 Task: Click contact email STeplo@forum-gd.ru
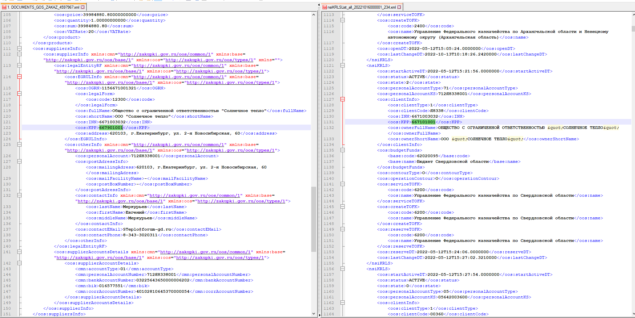pos(147,229)
